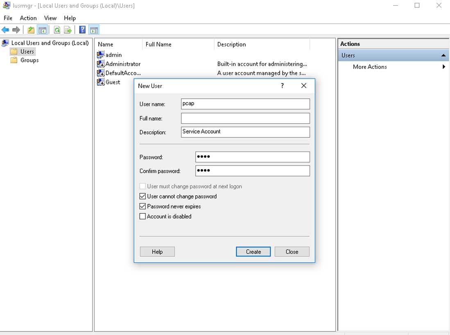Open the Action menu
The image size is (450, 335).
click(x=28, y=18)
